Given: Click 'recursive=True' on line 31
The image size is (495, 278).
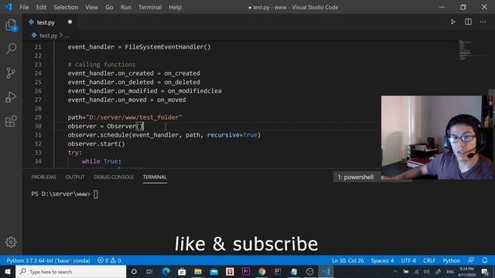Looking at the screenshot, I should tap(232, 135).
